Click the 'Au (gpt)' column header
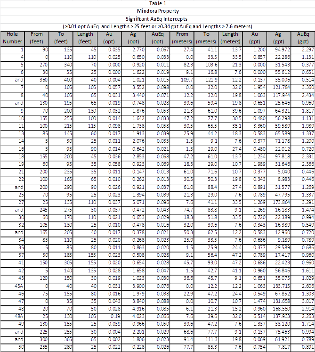This screenshot has width=315, height=352. click(x=254, y=38)
